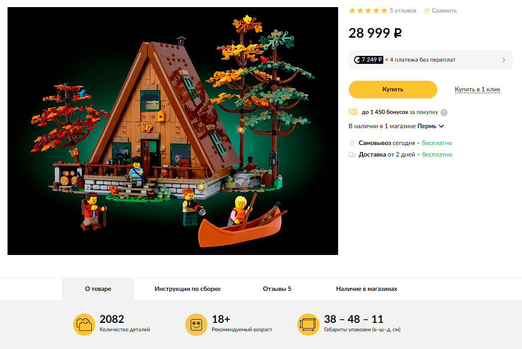Click the compare scales icon
The height and width of the screenshot is (349, 522).
(x=426, y=11)
